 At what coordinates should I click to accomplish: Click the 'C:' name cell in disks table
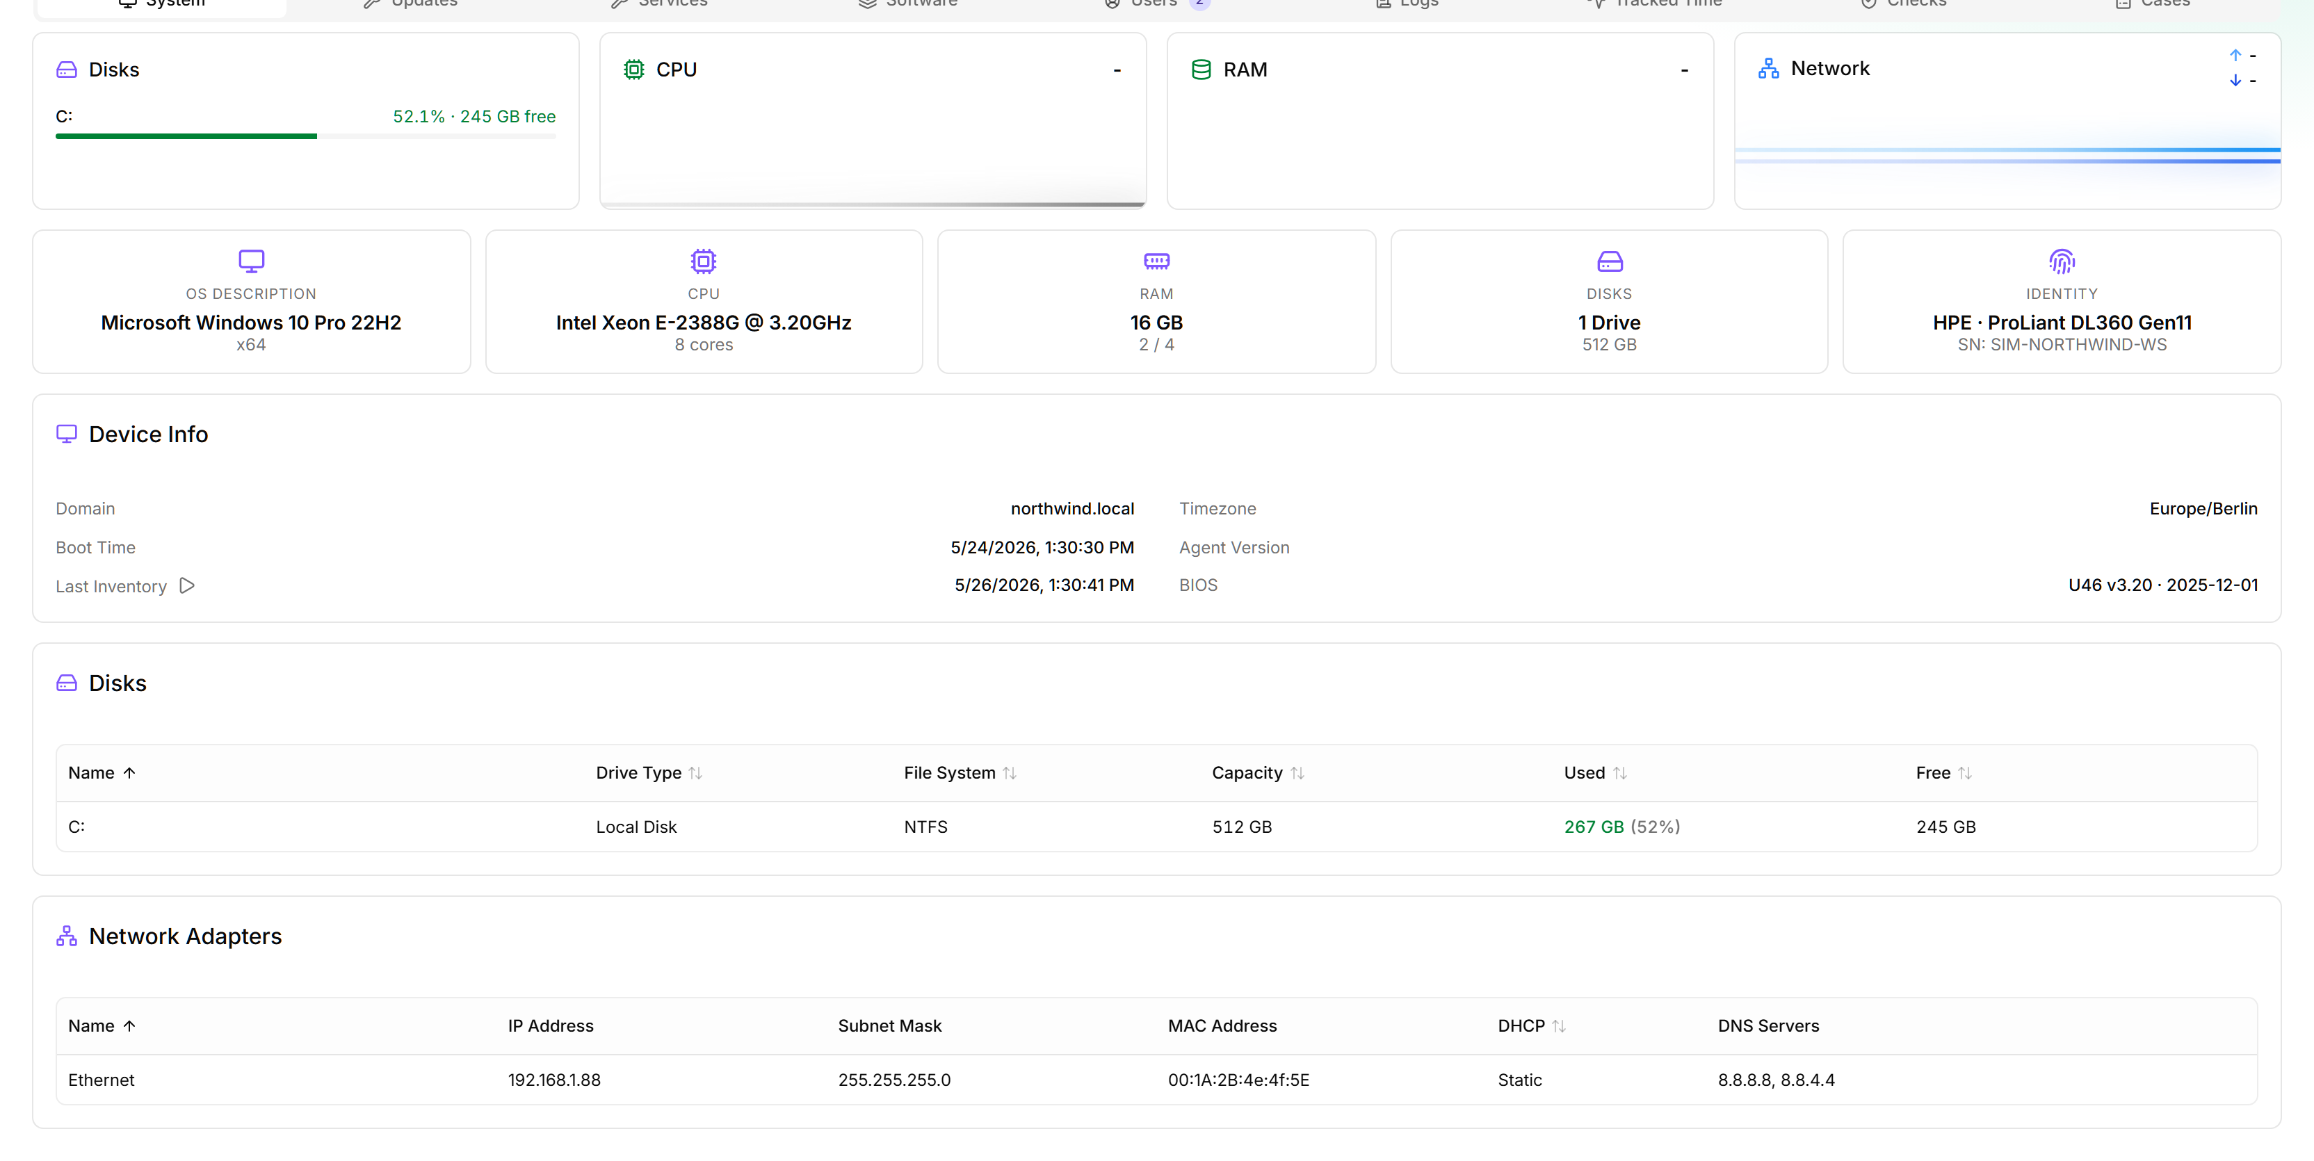76,827
